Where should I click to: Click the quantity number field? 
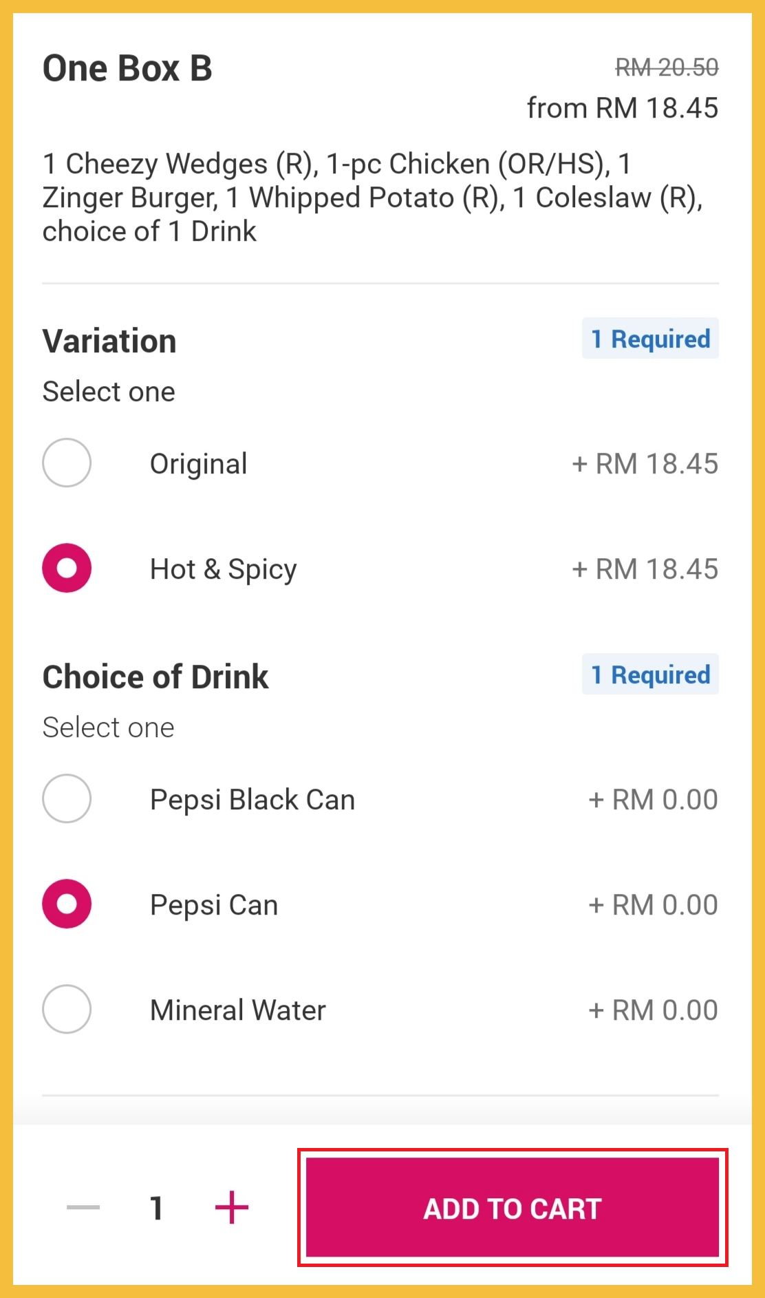point(157,1208)
